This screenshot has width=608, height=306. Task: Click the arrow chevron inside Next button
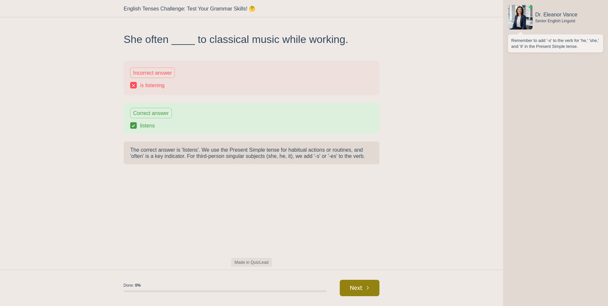coord(368,288)
